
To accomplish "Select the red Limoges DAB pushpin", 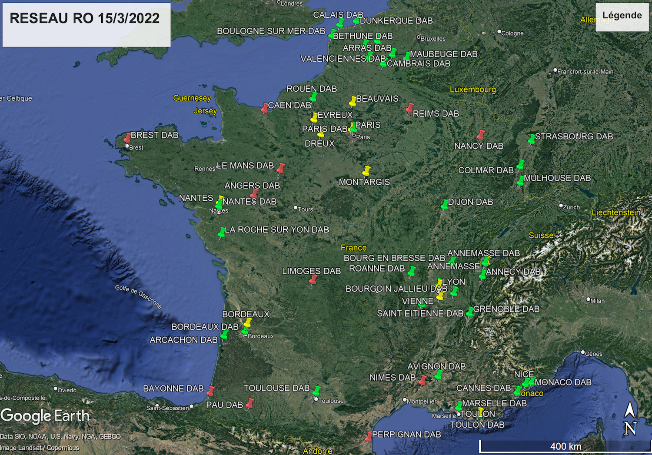I will pos(313,279).
